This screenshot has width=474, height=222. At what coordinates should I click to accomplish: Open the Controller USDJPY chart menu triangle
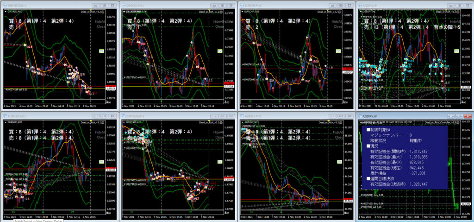(x=361, y=122)
